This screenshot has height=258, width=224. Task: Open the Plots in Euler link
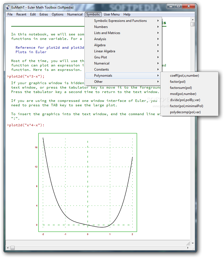pos(31,52)
